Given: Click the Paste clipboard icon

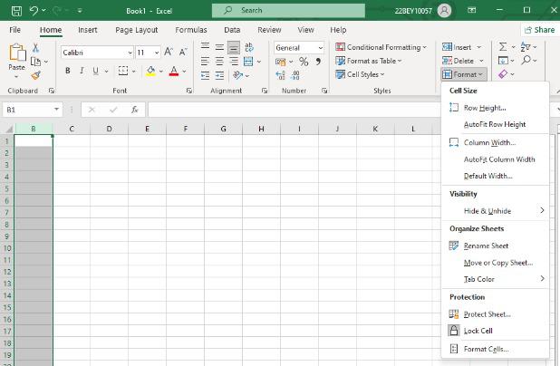Looking at the screenshot, I should (17, 53).
